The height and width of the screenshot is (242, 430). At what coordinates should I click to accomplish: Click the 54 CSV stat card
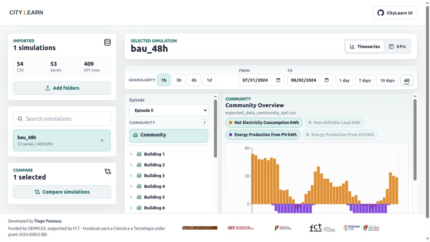click(x=29, y=66)
